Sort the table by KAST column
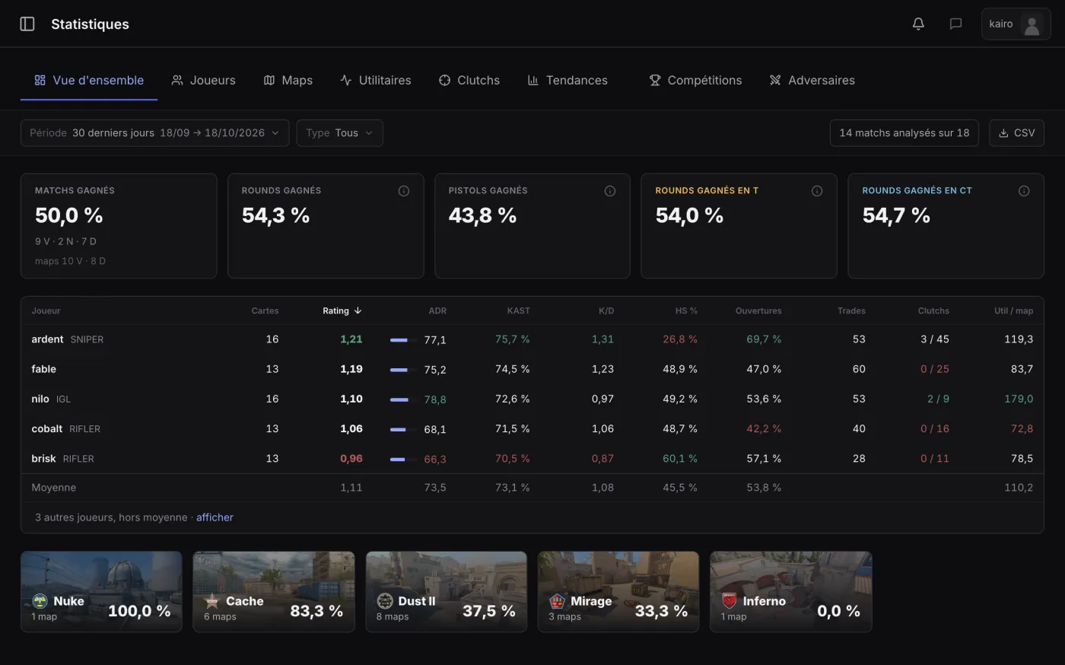The width and height of the screenshot is (1065, 665). click(x=518, y=310)
